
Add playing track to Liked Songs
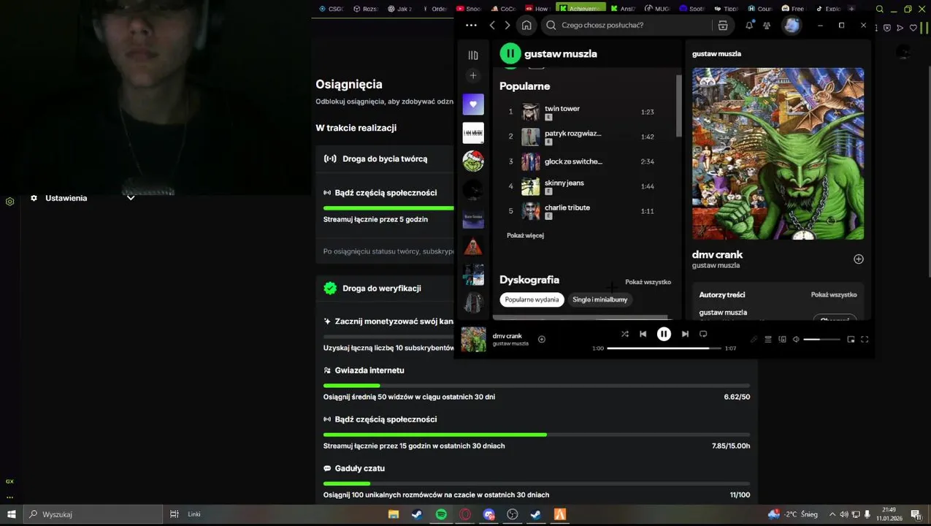pyautogui.click(x=542, y=339)
